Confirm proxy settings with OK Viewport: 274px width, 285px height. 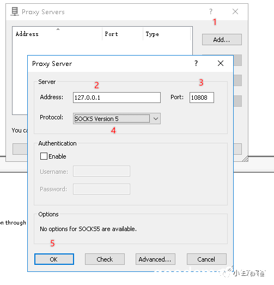[x=54, y=259]
